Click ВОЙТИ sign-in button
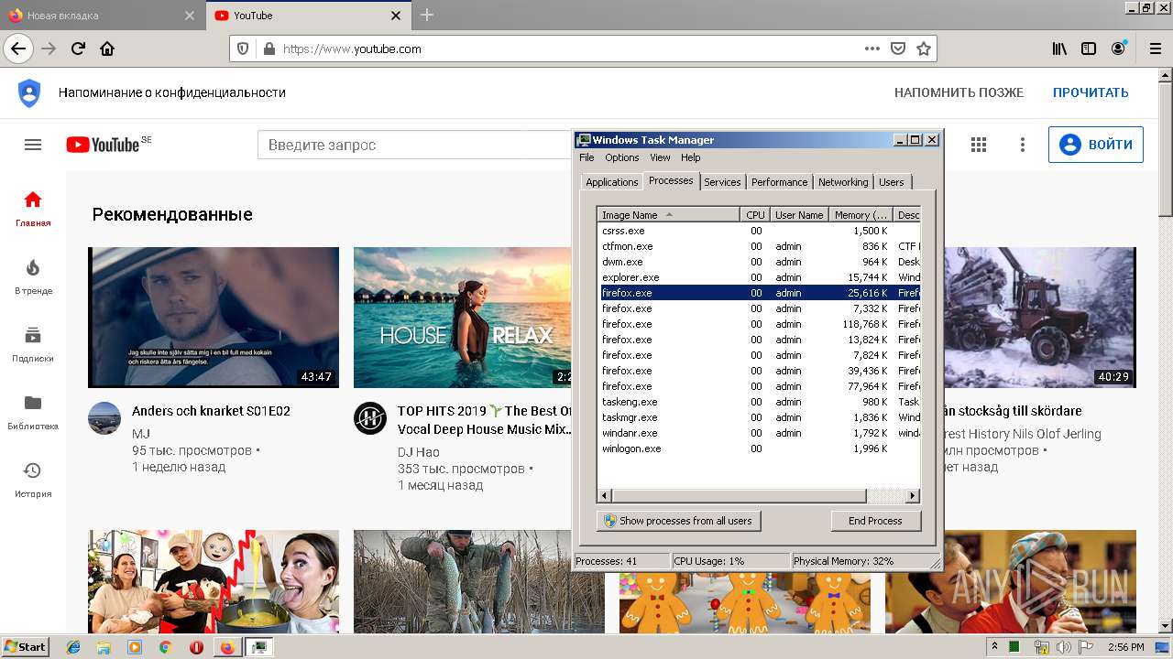1173x659 pixels. coord(1096,145)
